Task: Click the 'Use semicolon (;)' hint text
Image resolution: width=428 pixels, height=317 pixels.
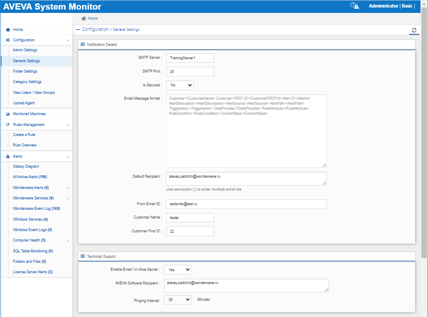Action: (204, 189)
